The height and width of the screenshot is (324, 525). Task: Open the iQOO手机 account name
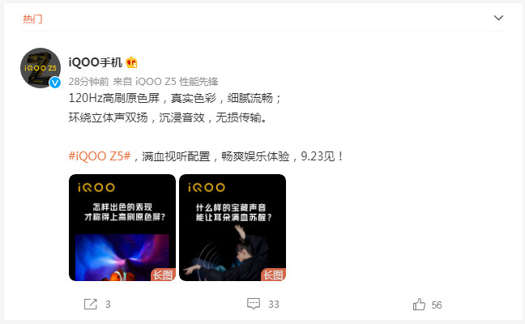pyautogui.click(x=96, y=62)
